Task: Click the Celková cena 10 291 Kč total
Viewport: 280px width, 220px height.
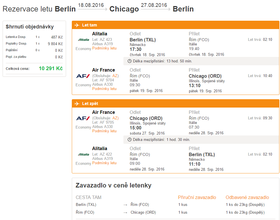Action: [x=51, y=68]
